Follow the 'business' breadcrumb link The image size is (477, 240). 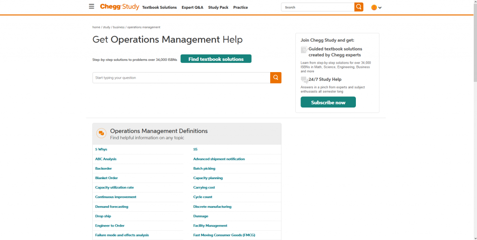[x=119, y=27]
